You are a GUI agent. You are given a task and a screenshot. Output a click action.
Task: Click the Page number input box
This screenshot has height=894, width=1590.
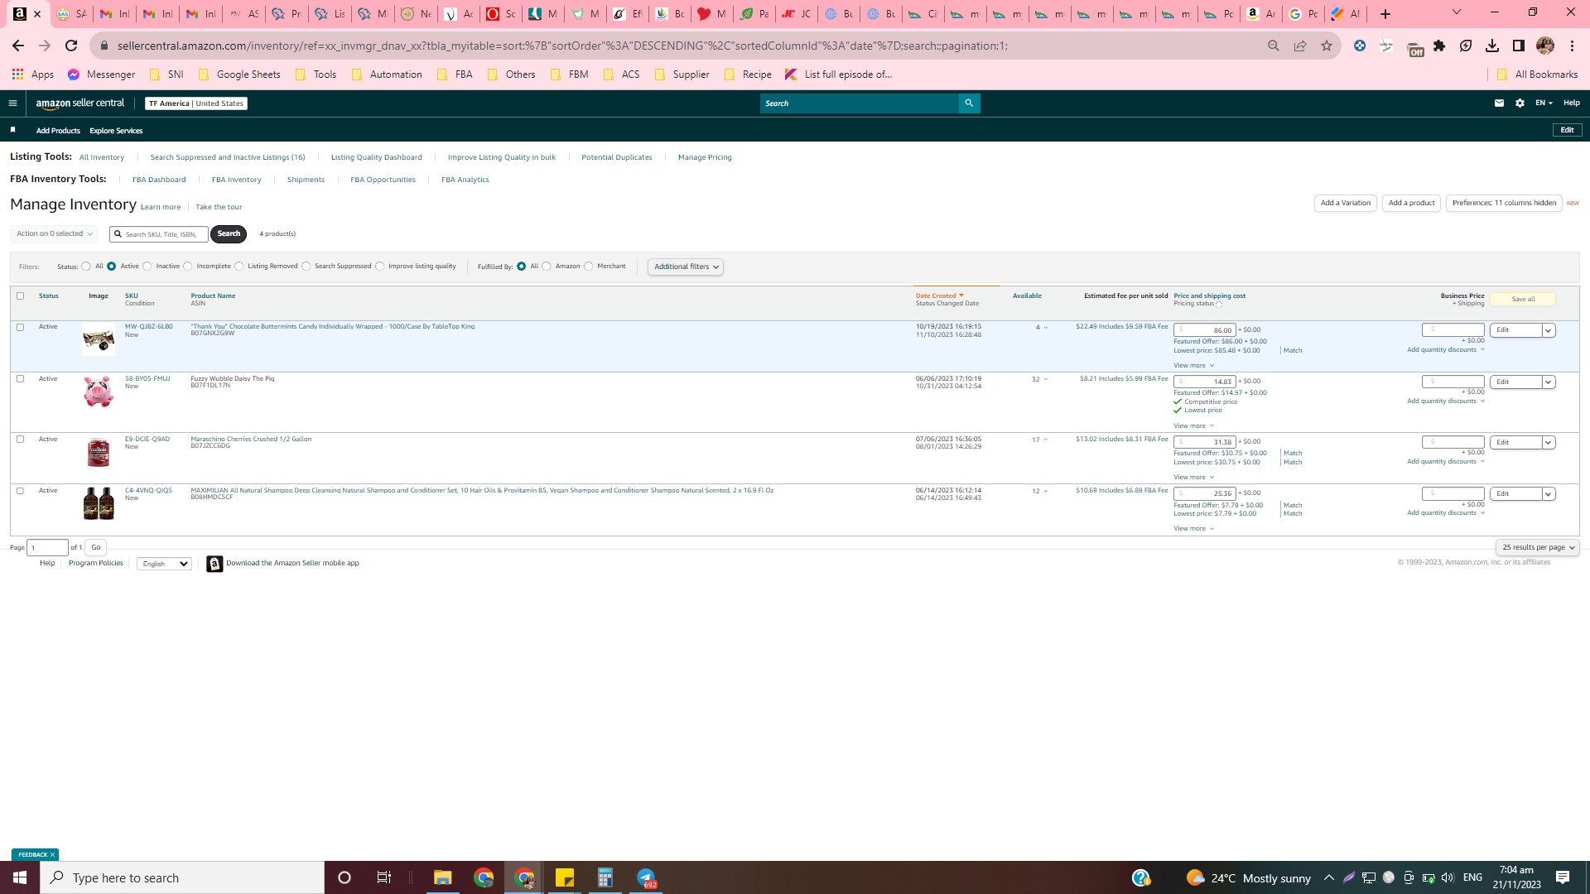pyautogui.click(x=47, y=548)
